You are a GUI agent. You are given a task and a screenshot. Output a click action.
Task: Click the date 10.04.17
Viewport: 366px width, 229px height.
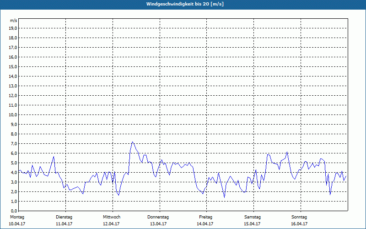(17, 224)
